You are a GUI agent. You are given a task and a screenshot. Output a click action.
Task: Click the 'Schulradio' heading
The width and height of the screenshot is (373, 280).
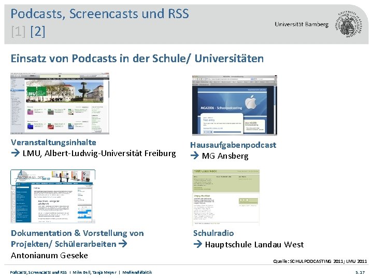[213, 233]
